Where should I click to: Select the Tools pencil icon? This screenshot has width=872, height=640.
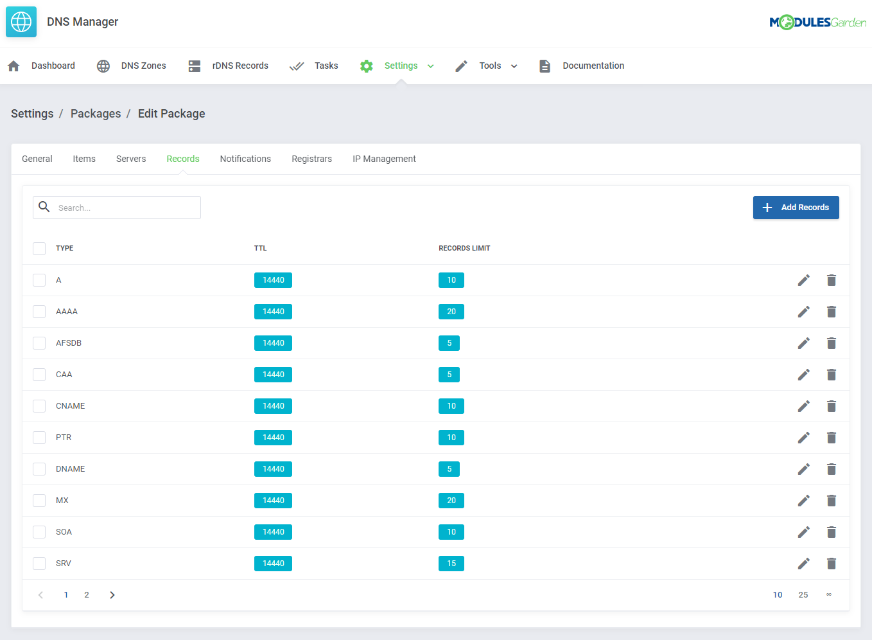pyautogui.click(x=460, y=65)
